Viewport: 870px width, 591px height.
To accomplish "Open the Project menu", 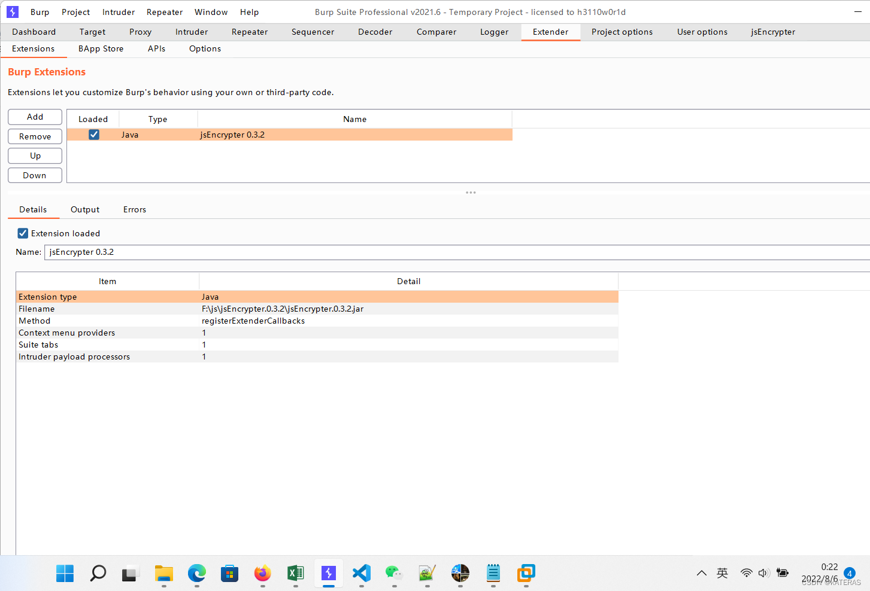I will (76, 12).
